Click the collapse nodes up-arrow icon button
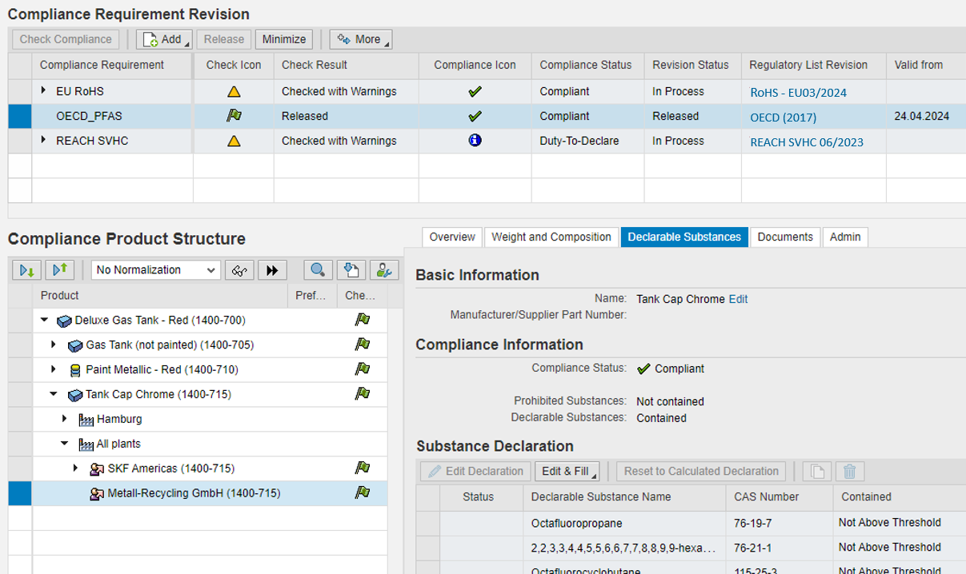 (59, 270)
